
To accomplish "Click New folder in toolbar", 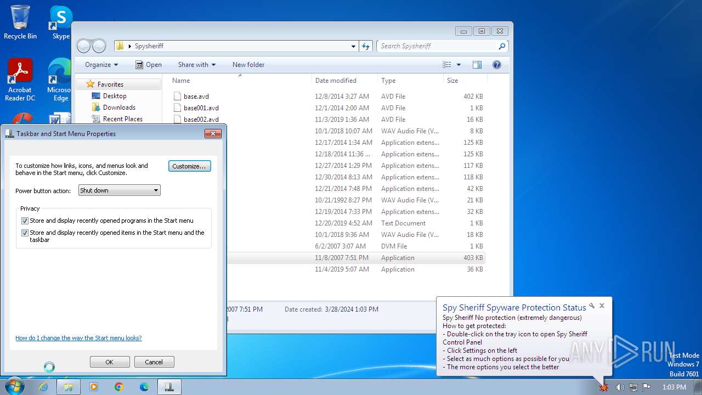I will (248, 65).
